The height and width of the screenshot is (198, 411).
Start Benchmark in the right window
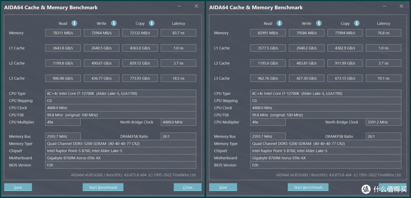[x=308, y=187]
